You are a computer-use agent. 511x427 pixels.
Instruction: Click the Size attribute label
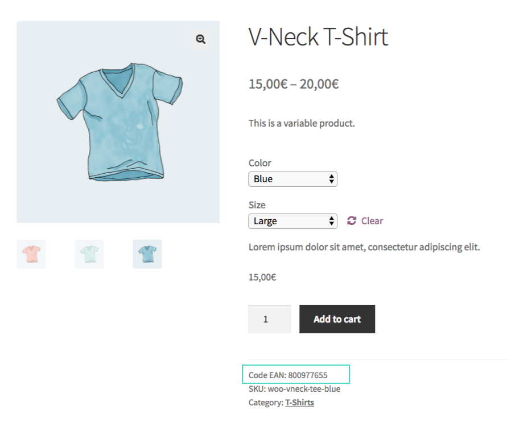(257, 205)
